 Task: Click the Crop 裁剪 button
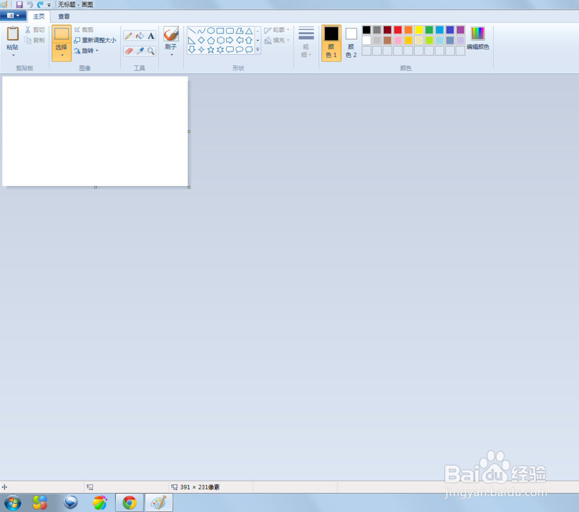[84, 30]
